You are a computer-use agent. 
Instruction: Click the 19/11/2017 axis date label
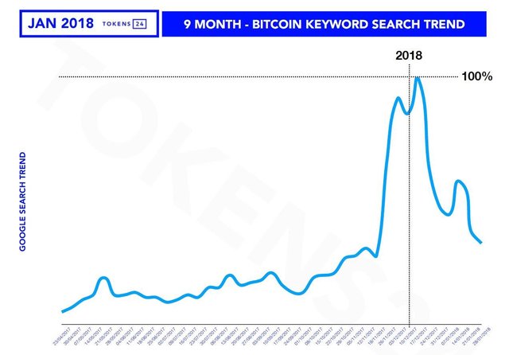pyautogui.click(x=376, y=336)
